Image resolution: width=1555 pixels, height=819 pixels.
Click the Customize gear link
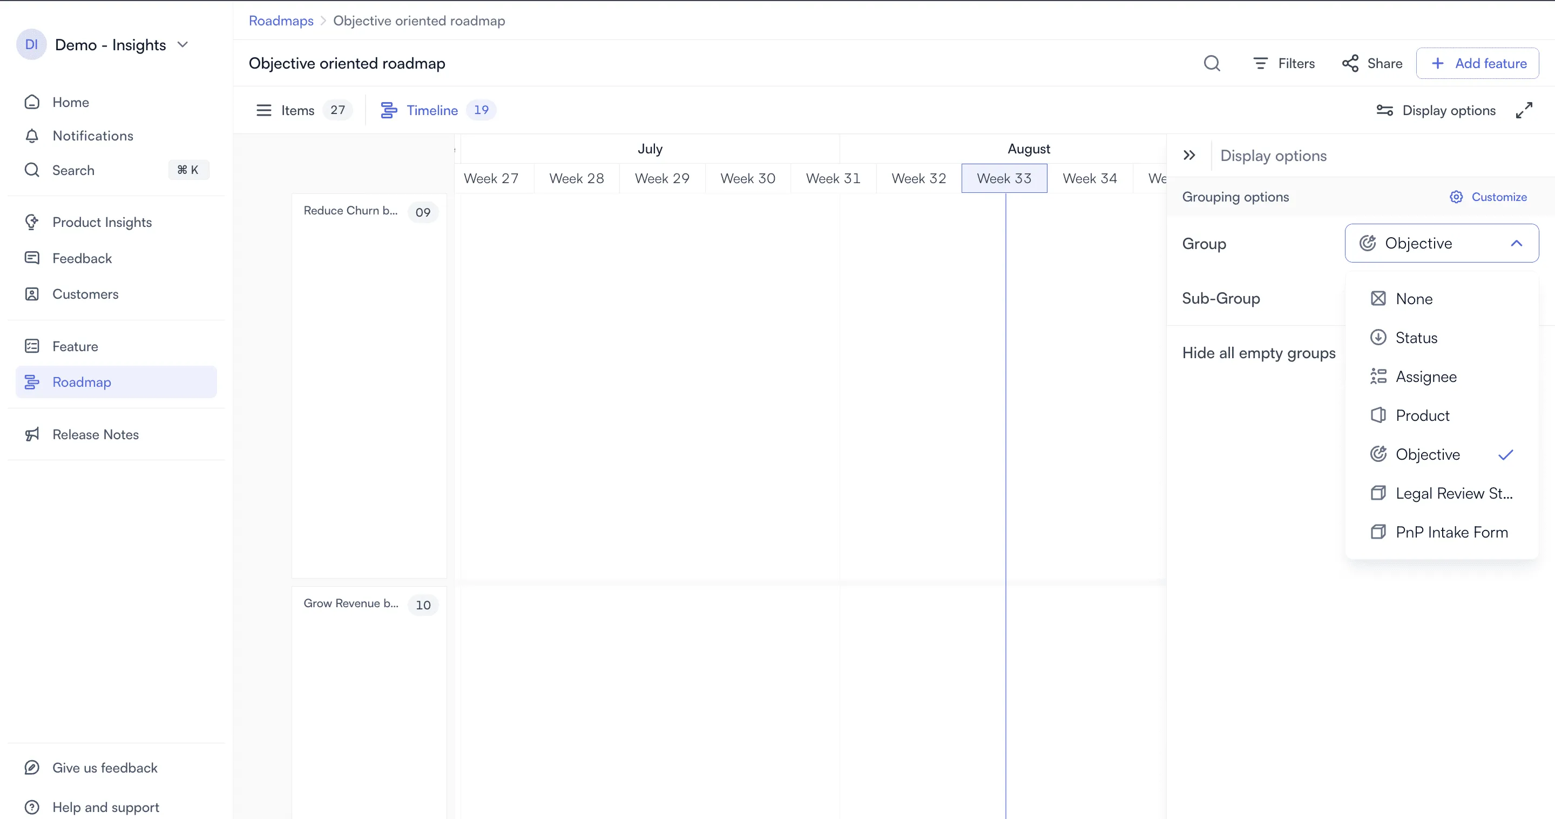[x=1488, y=197]
